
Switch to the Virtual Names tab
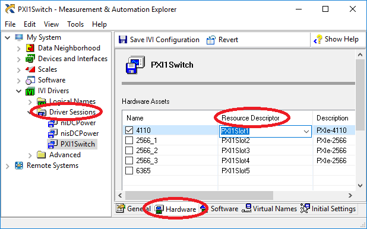(270, 209)
